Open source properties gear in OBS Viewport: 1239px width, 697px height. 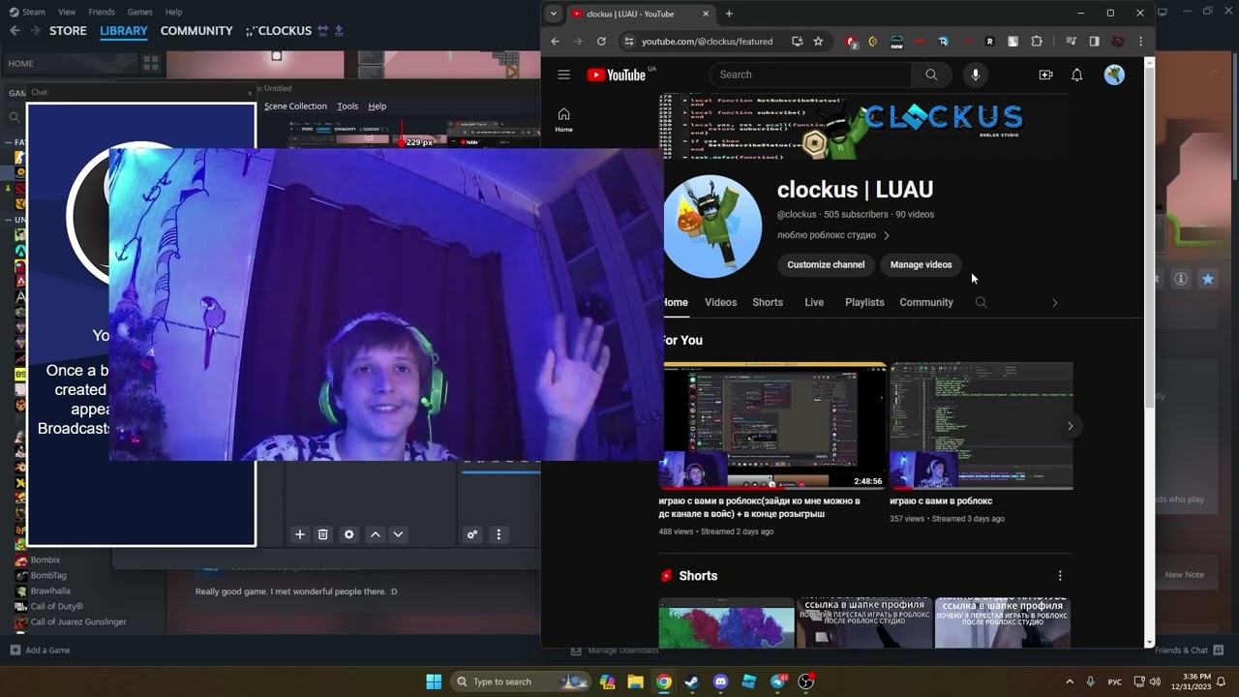tap(349, 534)
